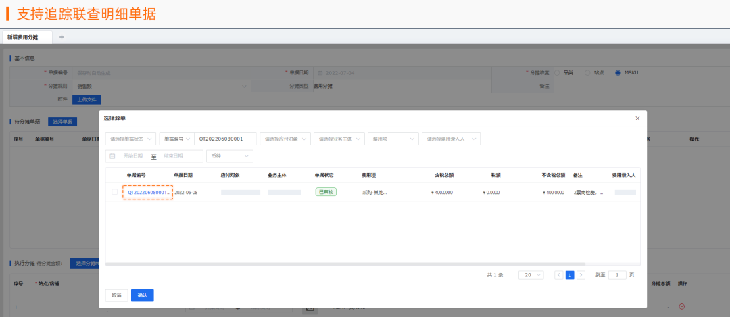
Task: Select page number 1 in pagination
Action: tap(569, 275)
